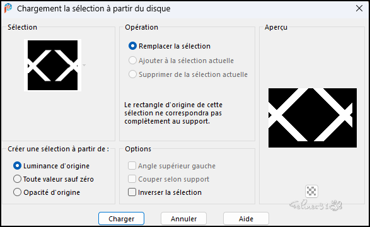370x227 pixels.
Task: Click the dialog title bar text
Action: pyautogui.click(x=94, y=8)
